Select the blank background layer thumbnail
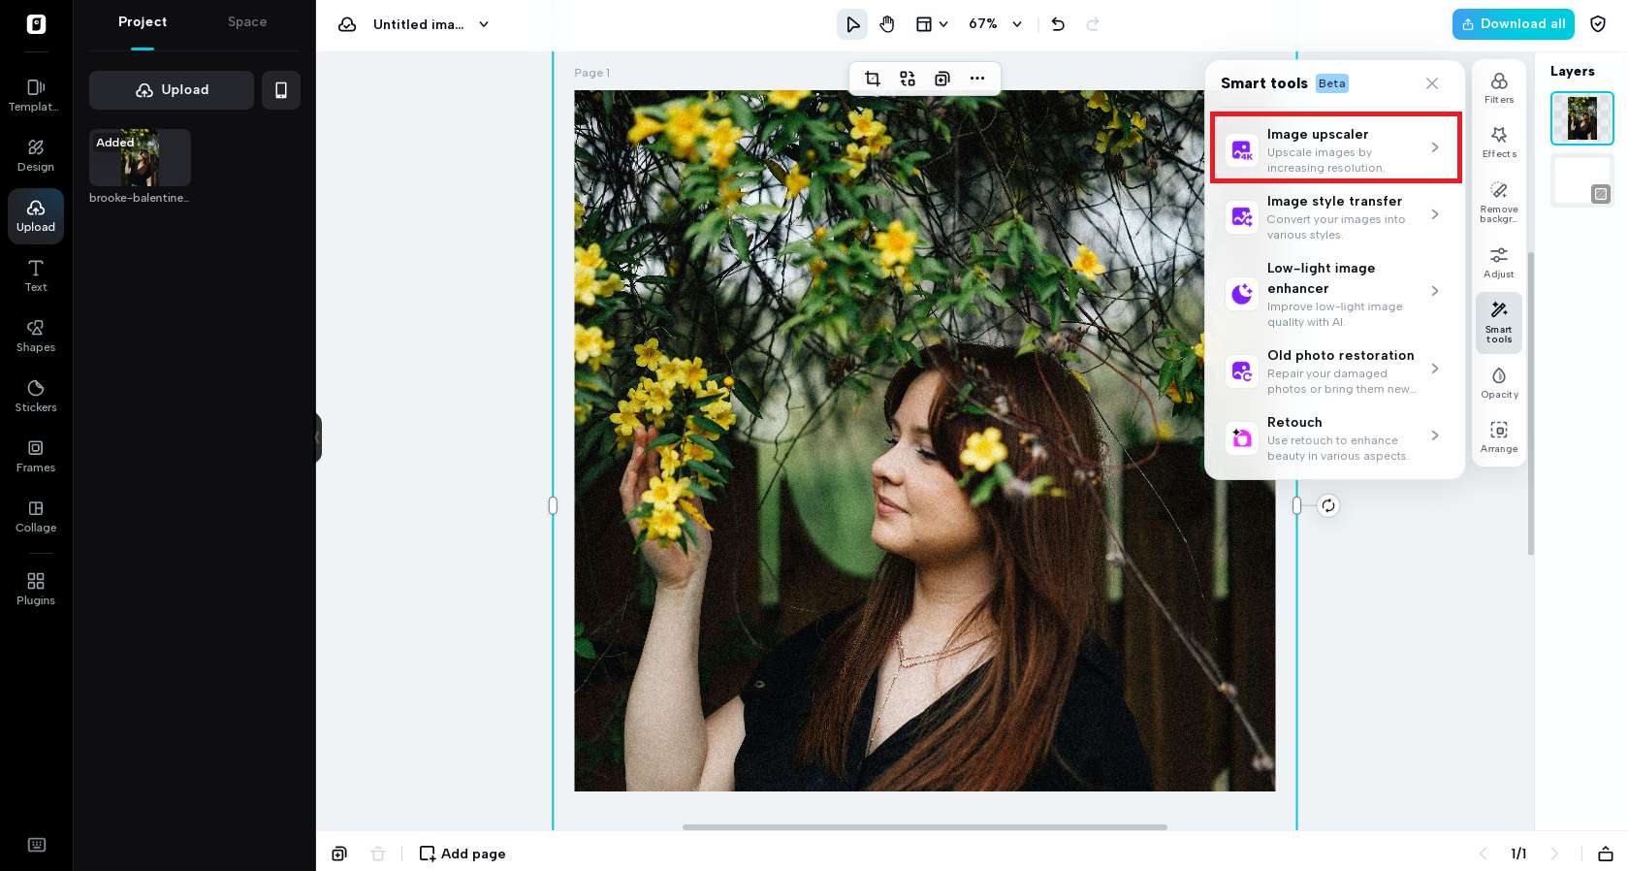Viewport: 1628px width, 871px height. (1582, 180)
